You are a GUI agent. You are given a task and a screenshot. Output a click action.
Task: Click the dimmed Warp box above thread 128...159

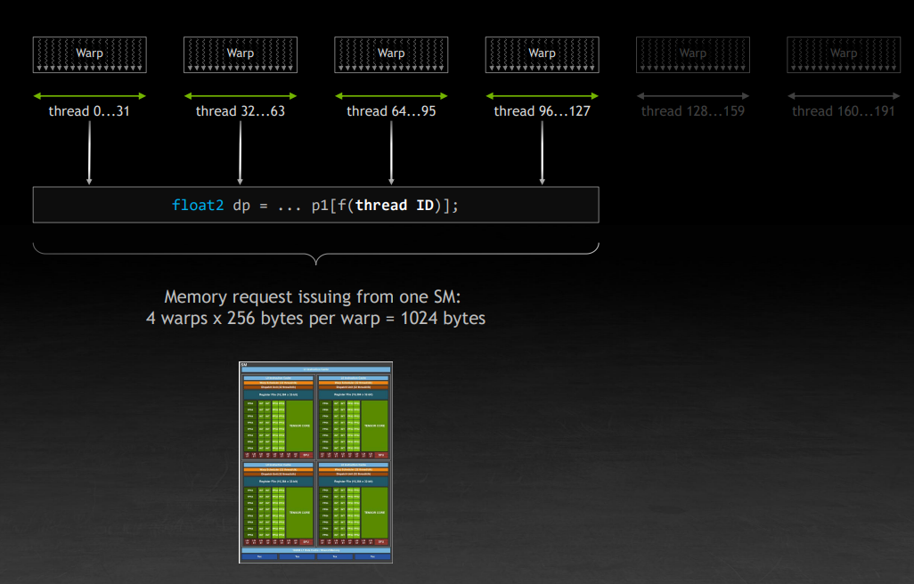693,54
